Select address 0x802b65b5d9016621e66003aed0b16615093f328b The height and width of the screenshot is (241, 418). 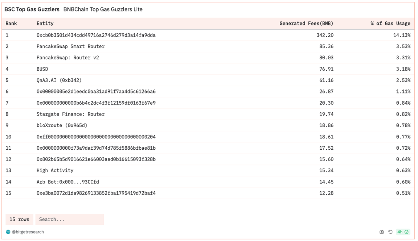[x=96, y=159]
